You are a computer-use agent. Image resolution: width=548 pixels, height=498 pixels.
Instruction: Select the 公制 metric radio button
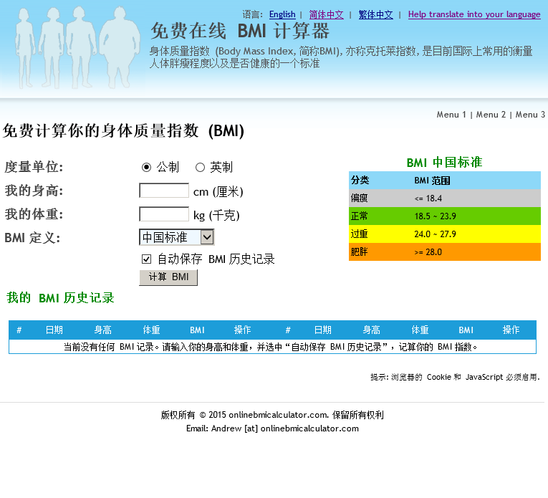(x=146, y=168)
